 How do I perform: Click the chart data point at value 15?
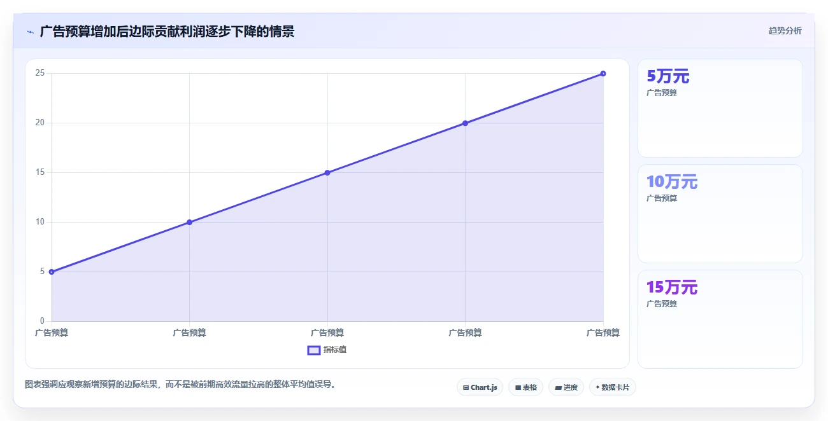click(x=327, y=172)
